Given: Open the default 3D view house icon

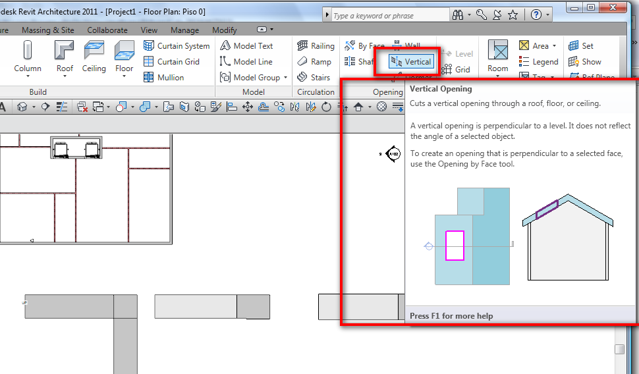Looking at the screenshot, I should tap(22, 107).
